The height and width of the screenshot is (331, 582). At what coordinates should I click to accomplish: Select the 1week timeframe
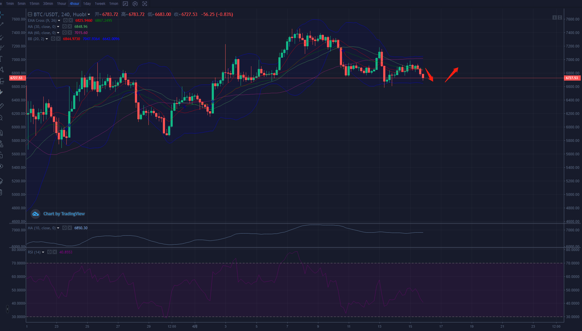pos(100,4)
